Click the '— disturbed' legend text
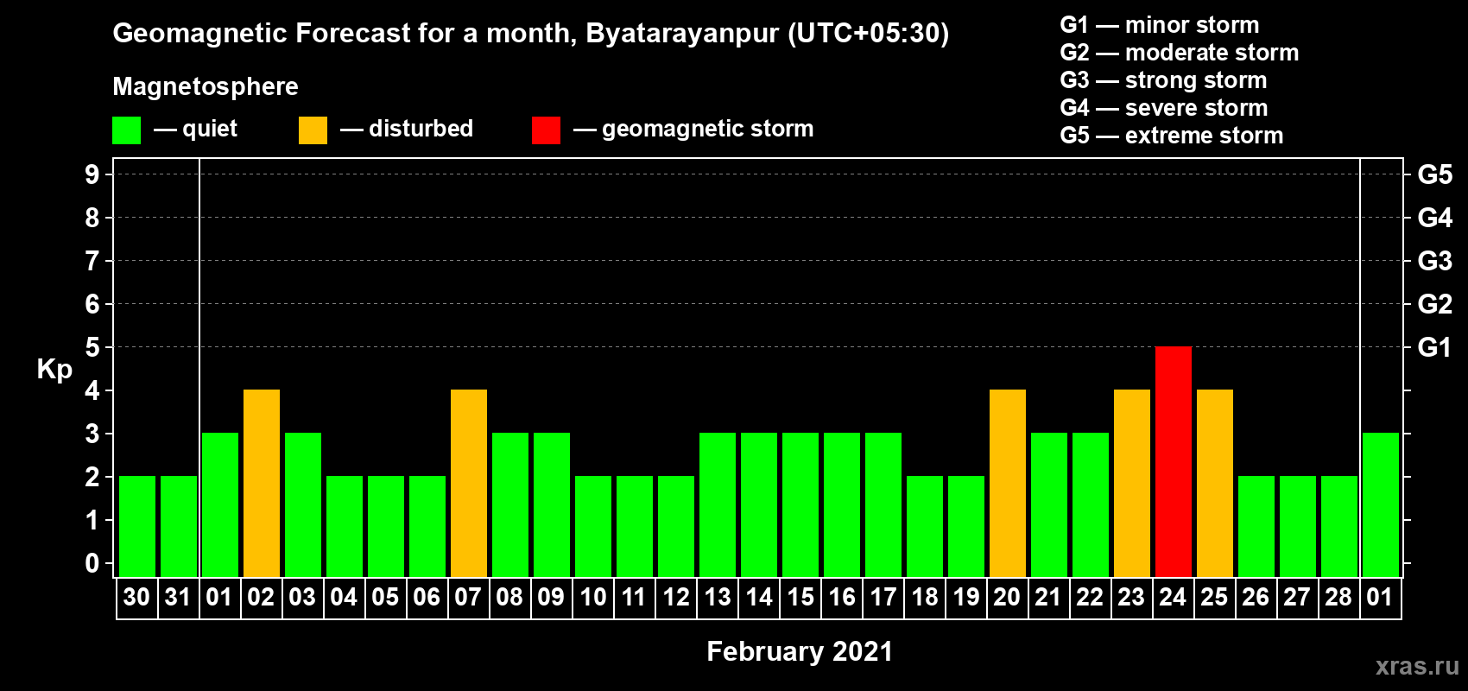Image resolution: width=1468 pixels, height=691 pixels. coord(407,129)
